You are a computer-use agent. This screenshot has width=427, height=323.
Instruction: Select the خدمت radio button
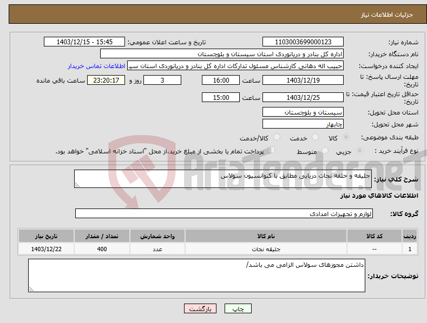(315, 137)
